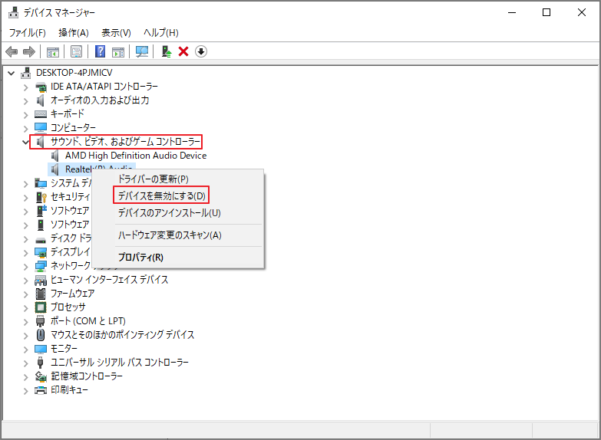Screen dimensions: 601x440
Task: Expand IDE ATA/ATAPI コントローラー node
Action: [25, 87]
